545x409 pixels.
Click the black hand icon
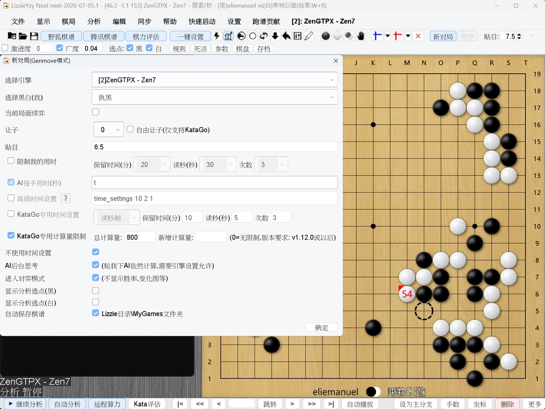(x=361, y=36)
